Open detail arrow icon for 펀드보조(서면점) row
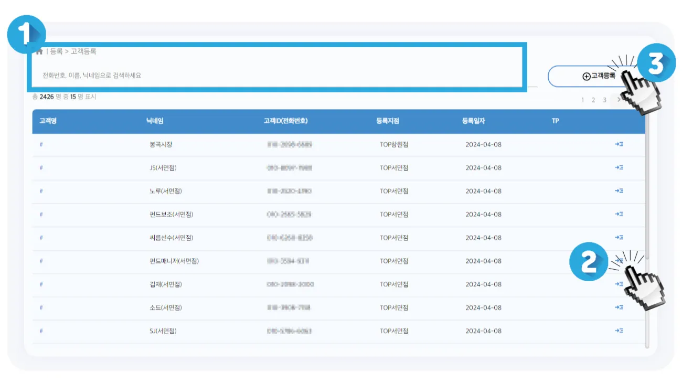 click(619, 214)
